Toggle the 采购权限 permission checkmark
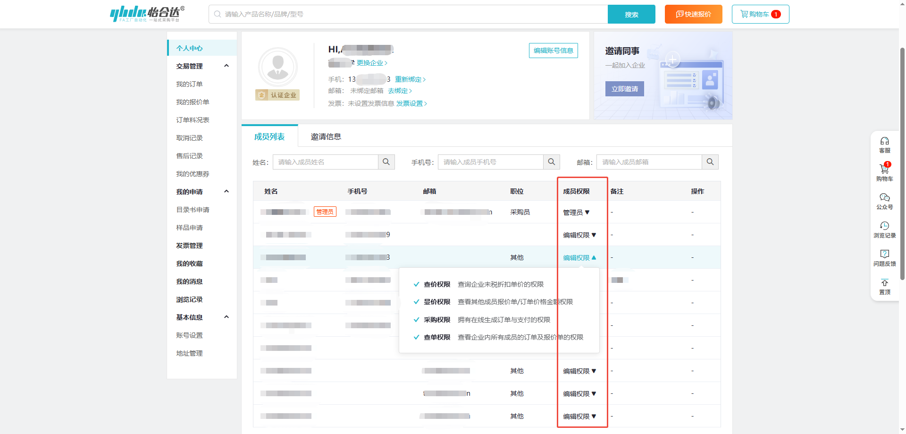 (417, 320)
